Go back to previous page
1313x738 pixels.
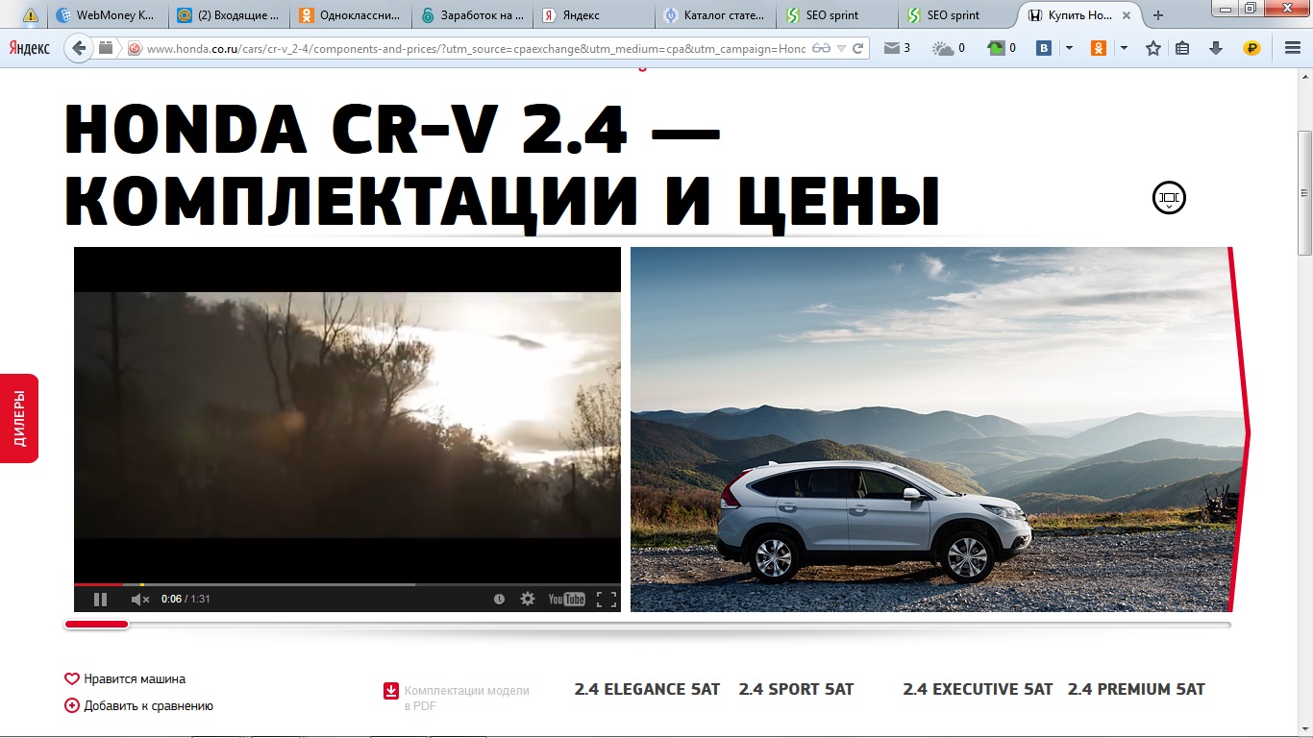(80, 48)
